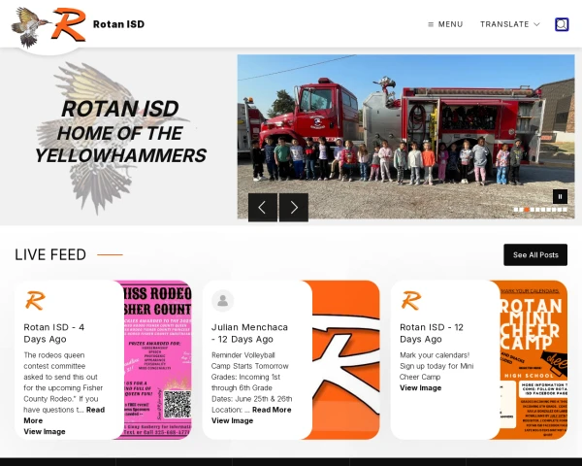Viewport: 582px width, 466px height.
Task: Jump to the first slide indicator dot
Action: (516, 210)
